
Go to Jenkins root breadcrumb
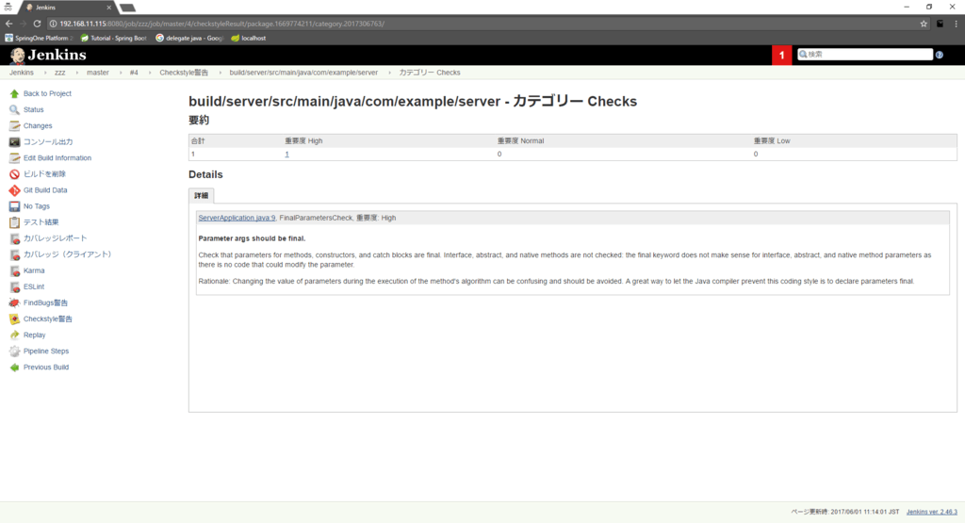[22, 73]
